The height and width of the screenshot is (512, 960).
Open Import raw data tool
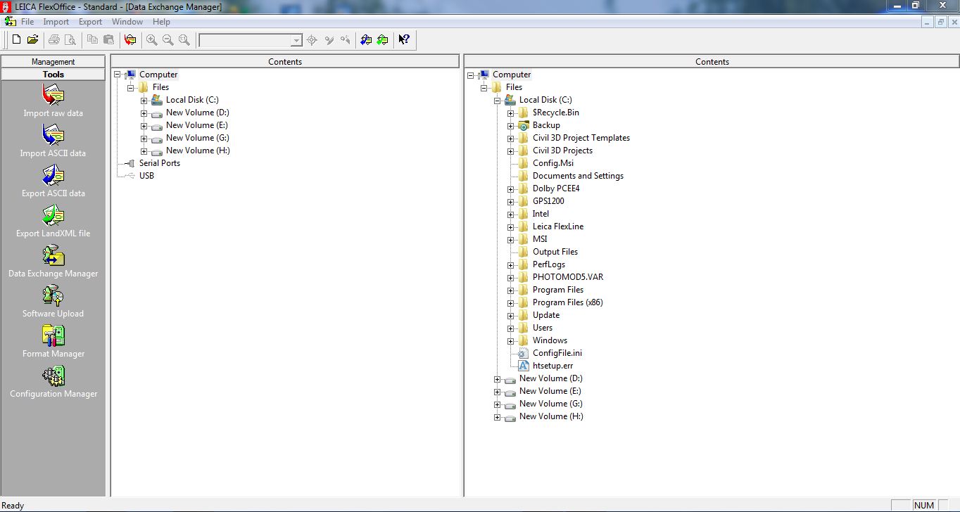(53, 101)
